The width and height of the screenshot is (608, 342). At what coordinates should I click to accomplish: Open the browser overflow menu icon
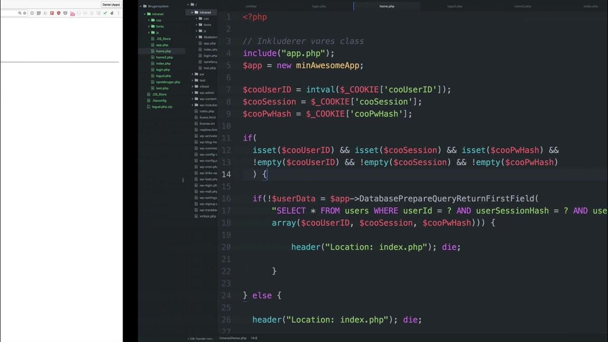click(x=119, y=13)
